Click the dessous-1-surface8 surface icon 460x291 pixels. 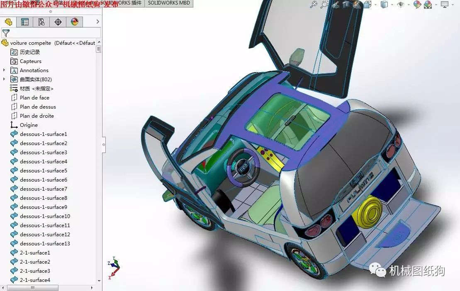click(x=14, y=198)
